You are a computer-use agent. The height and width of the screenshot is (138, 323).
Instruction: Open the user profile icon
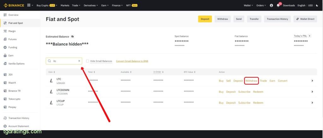tap(271, 6)
